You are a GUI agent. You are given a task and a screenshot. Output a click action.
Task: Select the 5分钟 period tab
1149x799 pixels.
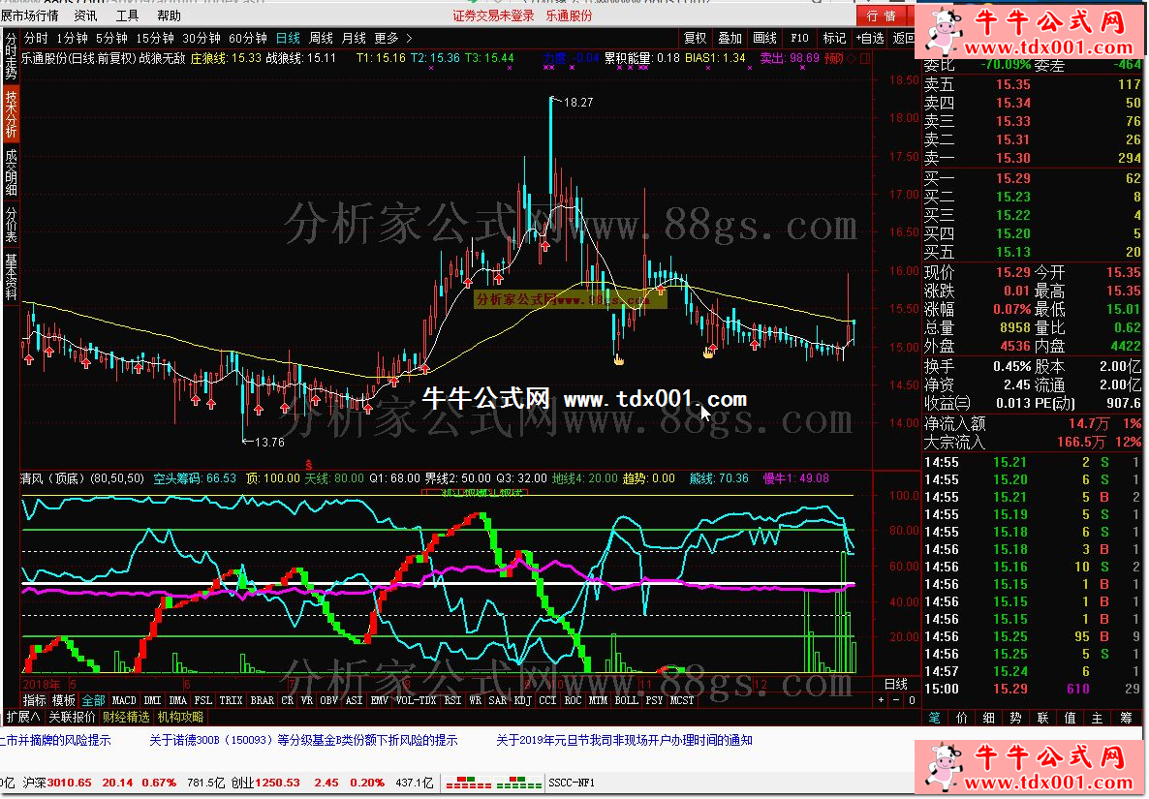click(x=111, y=38)
